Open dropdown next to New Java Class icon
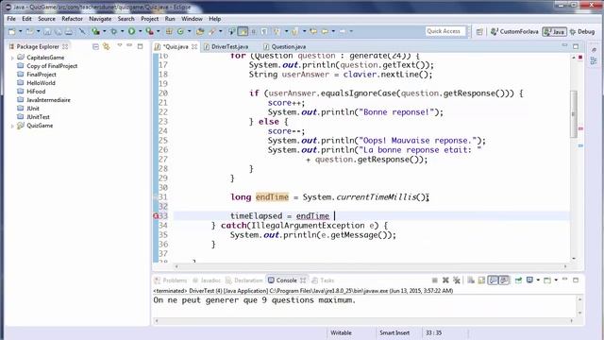The height and width of the screenshot is (340, 604). coord(189,31)
